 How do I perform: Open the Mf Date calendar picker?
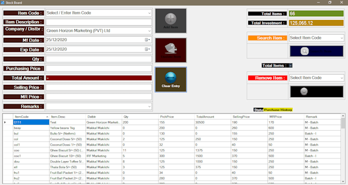click(x=147, y=40)
